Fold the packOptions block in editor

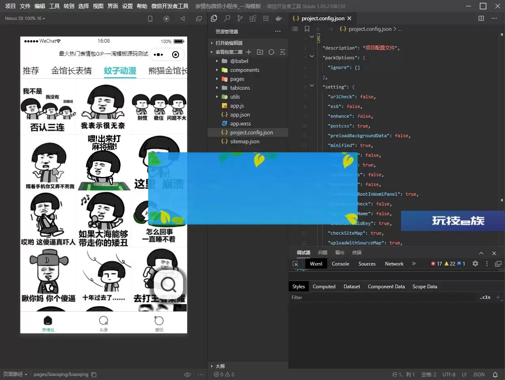312,56
